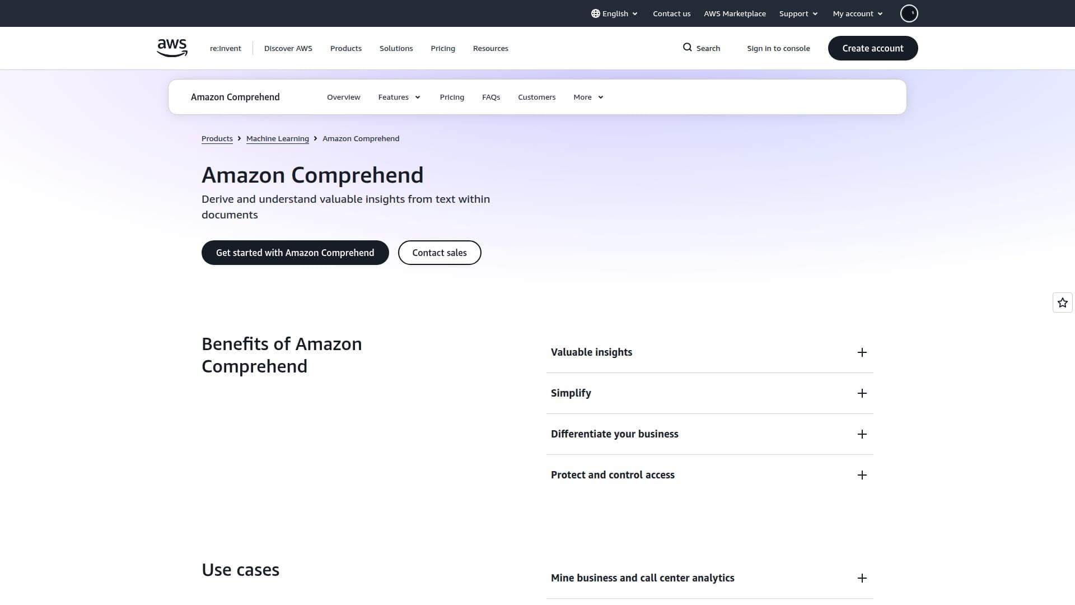Click the globe language icon

tap(595, 13)
